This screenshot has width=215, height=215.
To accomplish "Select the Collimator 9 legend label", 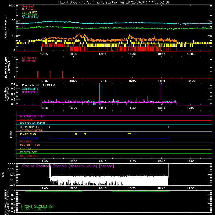I will pos(30,92).
